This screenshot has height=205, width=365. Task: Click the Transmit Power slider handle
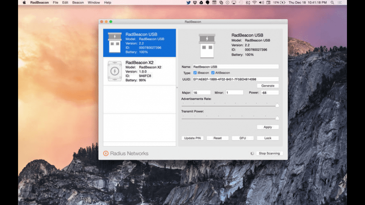tap(277, 118)
